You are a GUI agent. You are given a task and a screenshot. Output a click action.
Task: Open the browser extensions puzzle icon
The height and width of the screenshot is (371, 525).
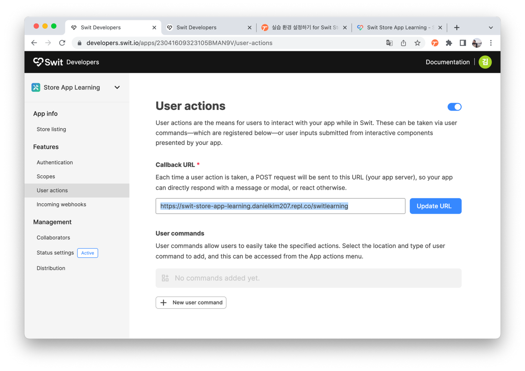click(x=449, y=43)
